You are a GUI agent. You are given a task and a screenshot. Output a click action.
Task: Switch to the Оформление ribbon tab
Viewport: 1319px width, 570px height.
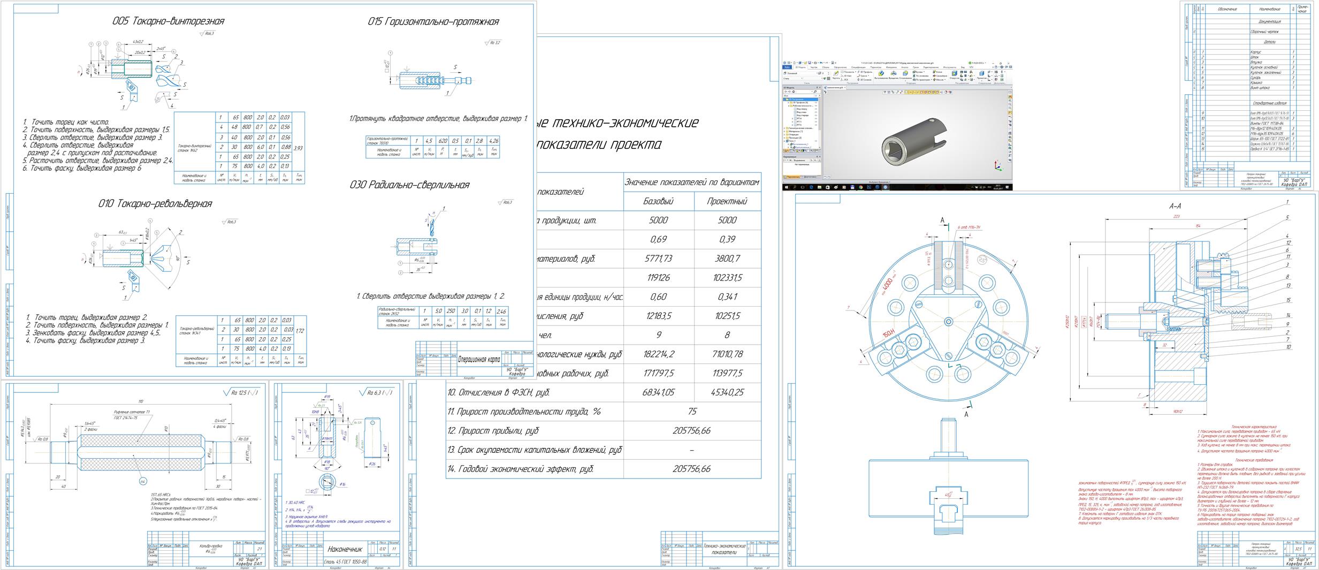(x=840, y=67)
